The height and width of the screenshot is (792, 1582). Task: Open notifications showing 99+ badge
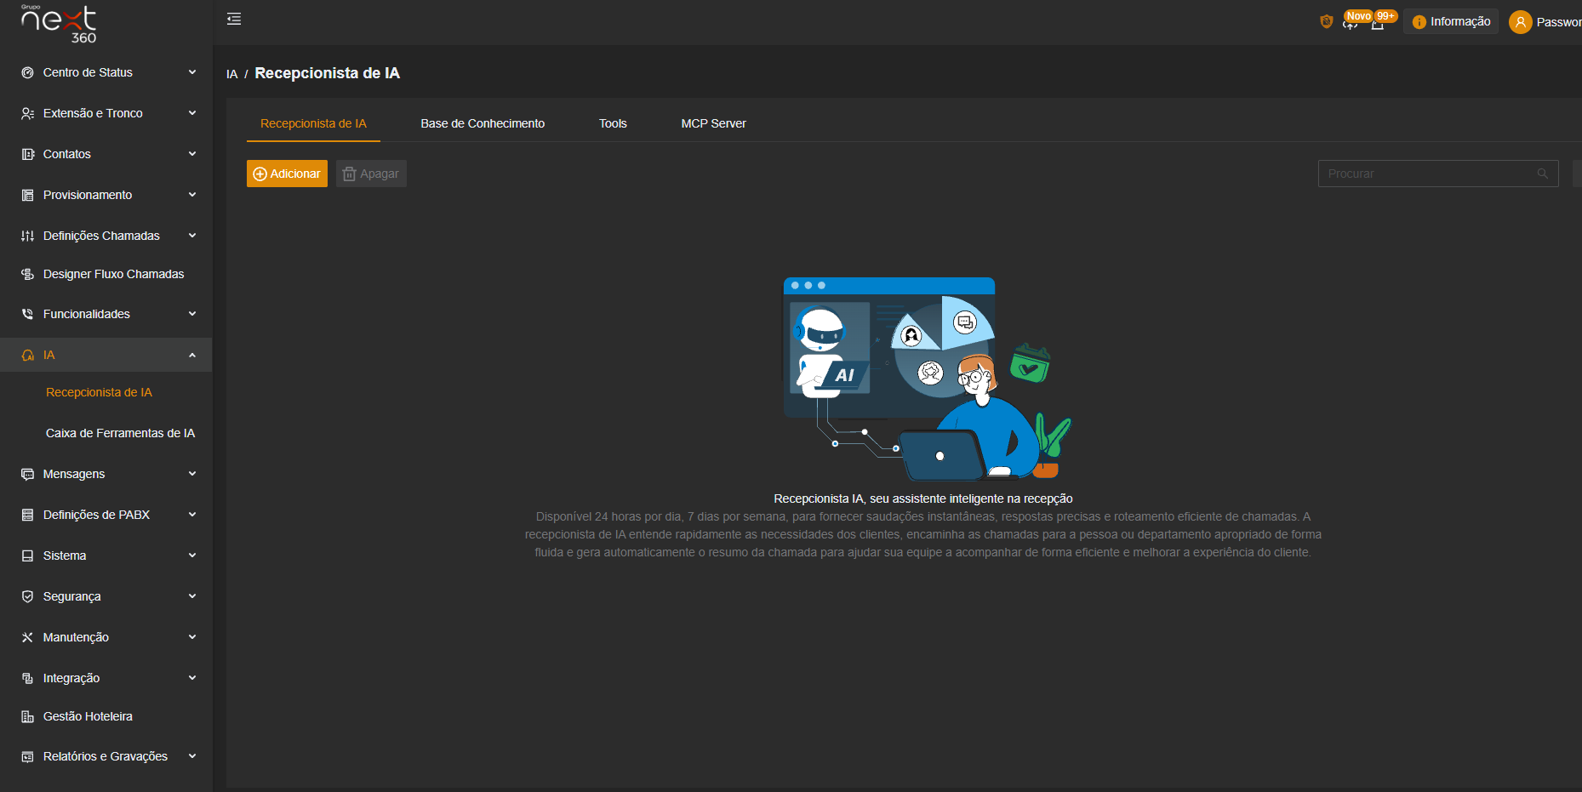[x=1378, y=23]
